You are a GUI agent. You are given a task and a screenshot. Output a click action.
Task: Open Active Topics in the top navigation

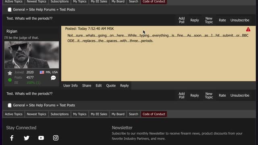[13, 2]
